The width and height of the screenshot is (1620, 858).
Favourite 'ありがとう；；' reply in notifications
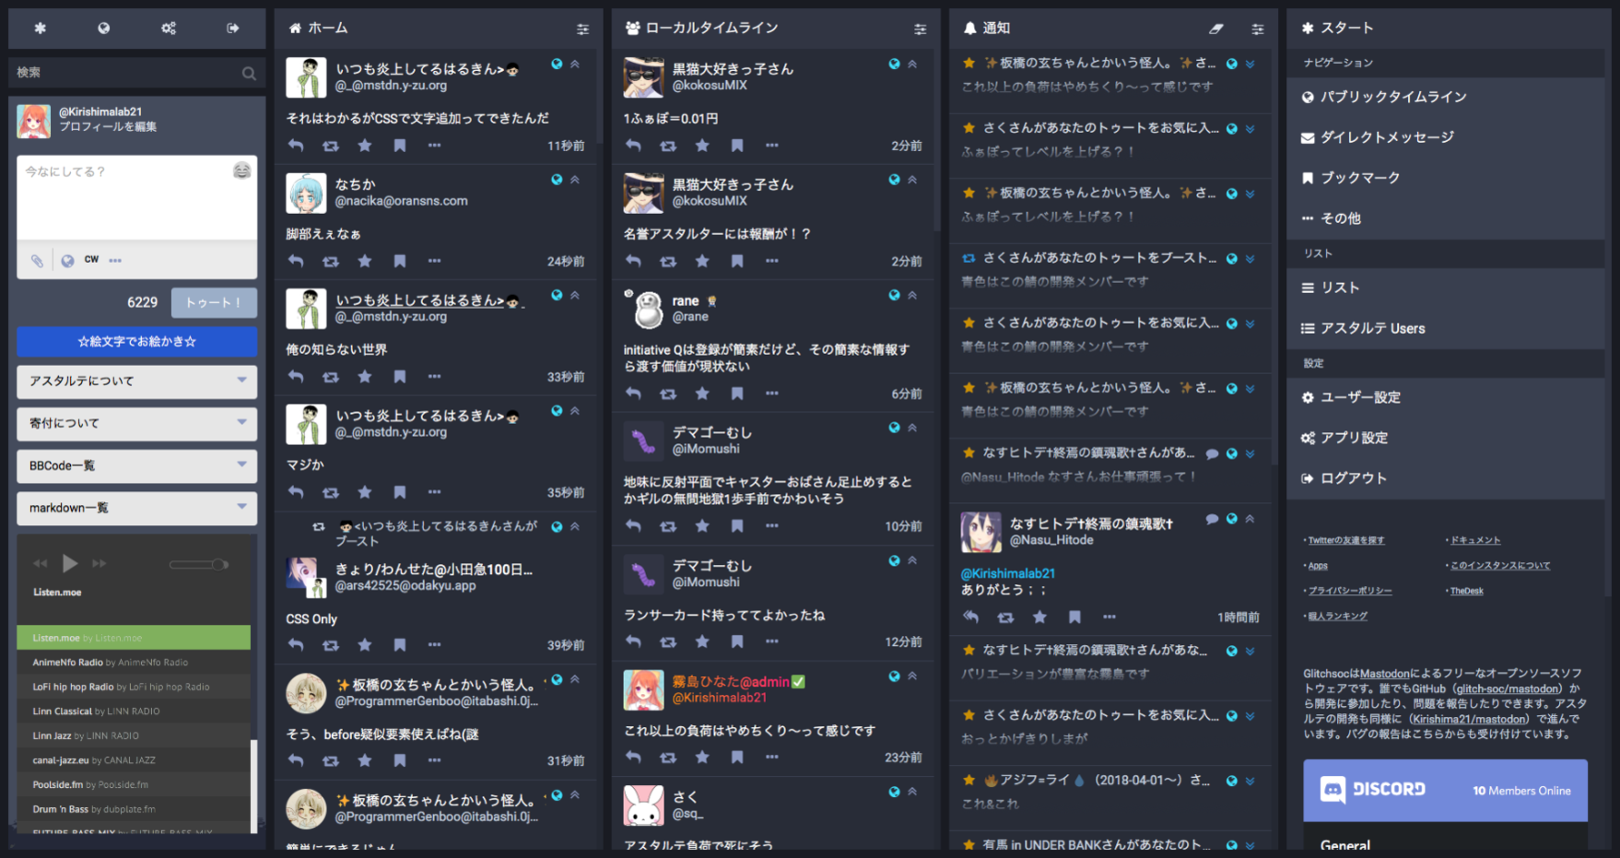(1039, 617)
